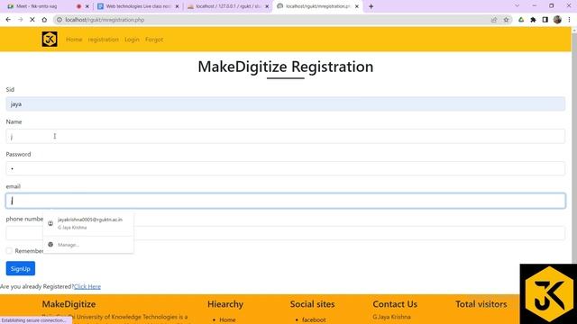Tick the Remember checkbox
Image resolution: width=577 pixels, height=324 pixels.
point(9,251)
